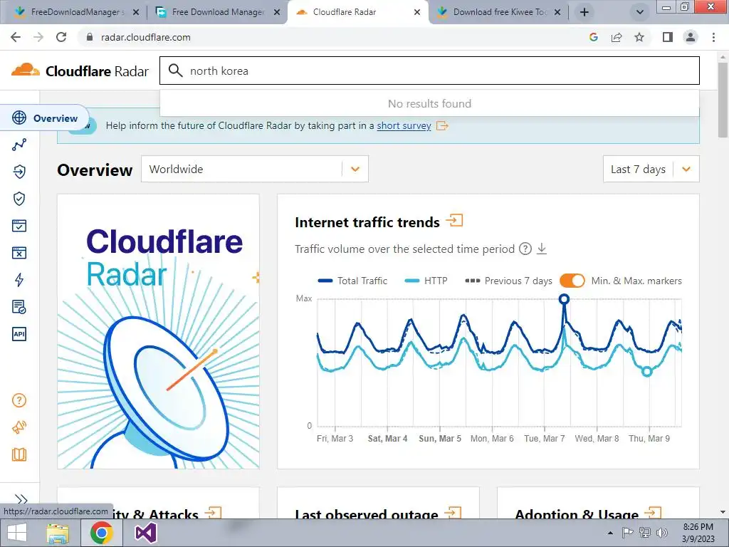Open the browser-window checkmark sidebar icon

(x=19, y=226)
